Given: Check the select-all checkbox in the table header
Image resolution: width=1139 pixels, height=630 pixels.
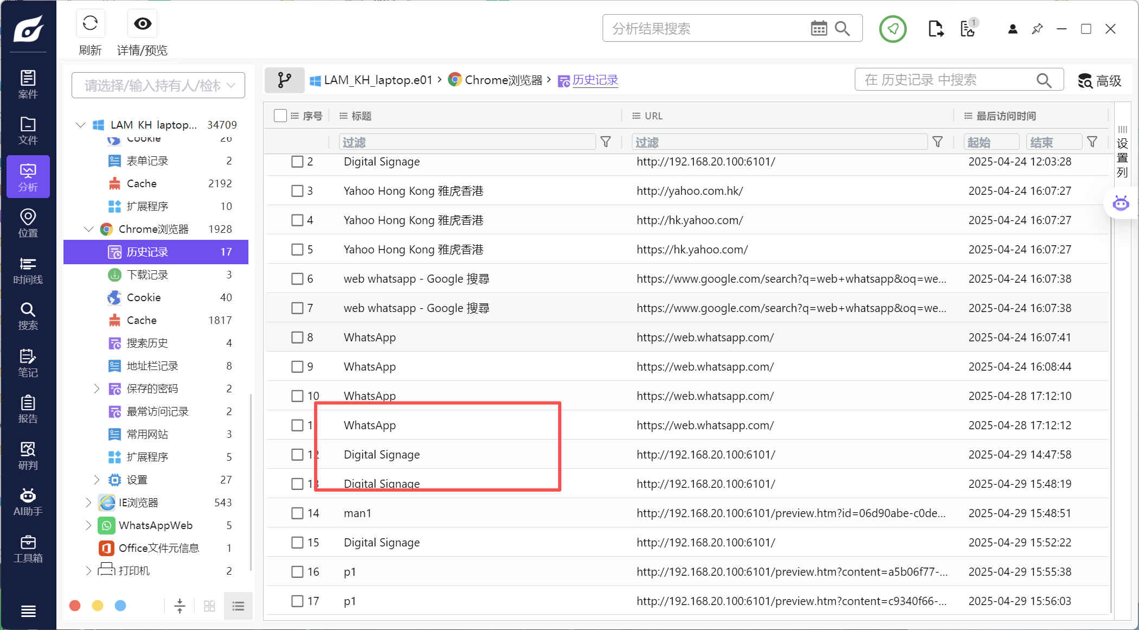Looking at the screenshot, I should click(280, 116).
